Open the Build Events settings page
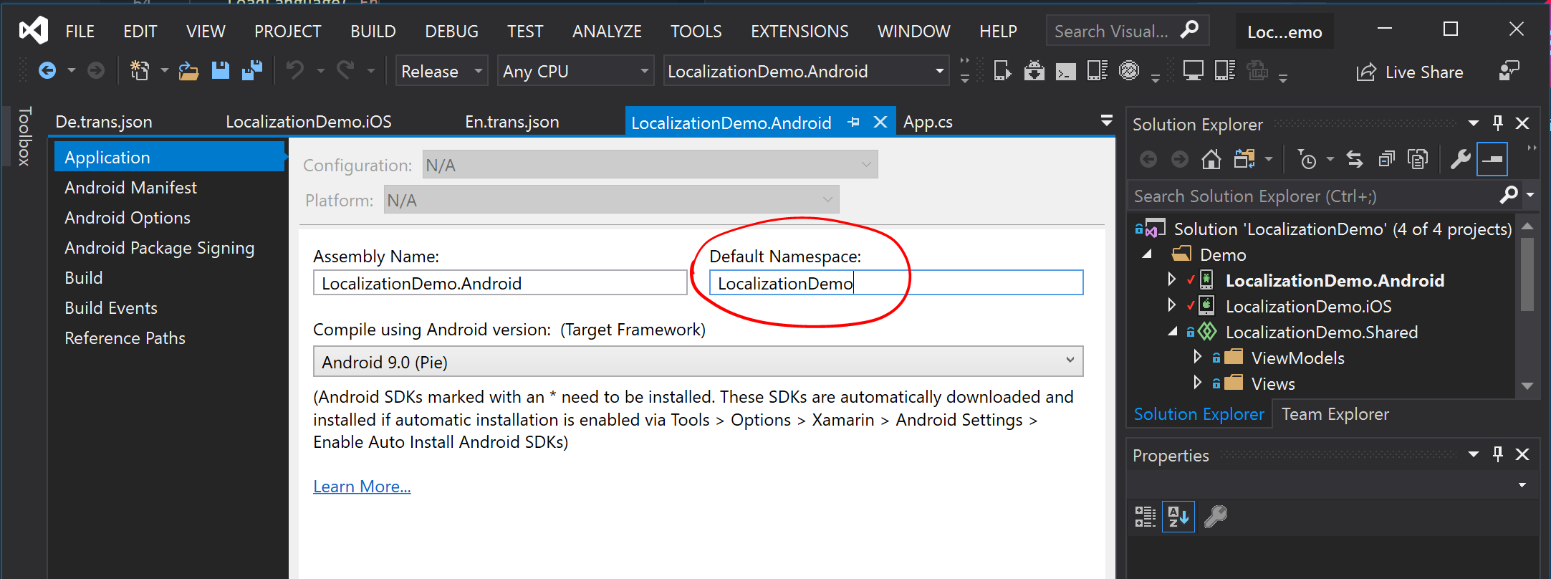Screen dimensions: 1551x579 (111, 307)
